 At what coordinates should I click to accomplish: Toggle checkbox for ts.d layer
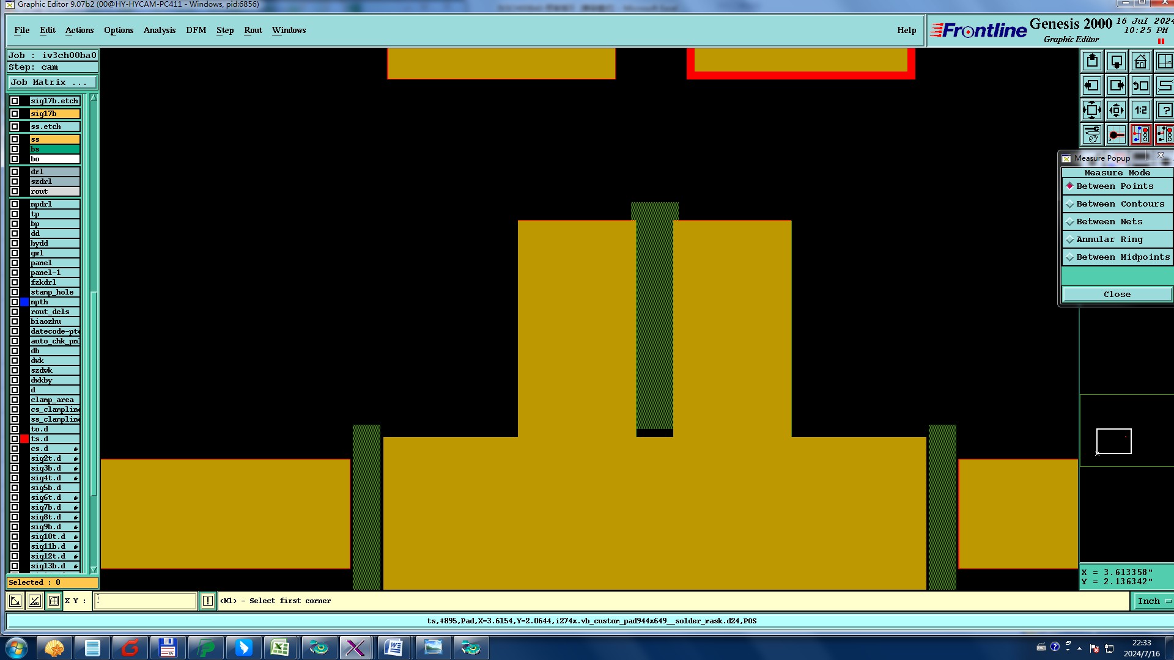click(15, 439)
